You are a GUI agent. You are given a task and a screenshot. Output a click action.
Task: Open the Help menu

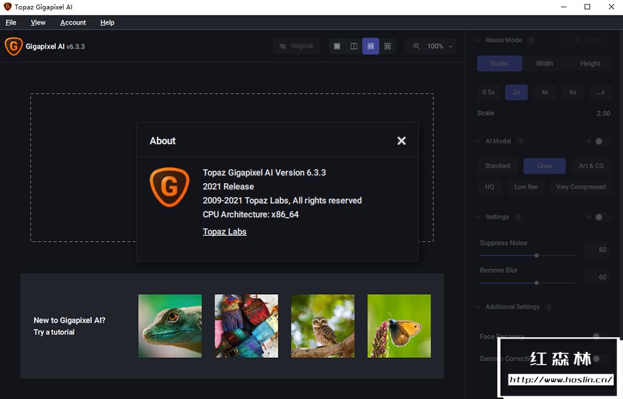tap(107, 23)
